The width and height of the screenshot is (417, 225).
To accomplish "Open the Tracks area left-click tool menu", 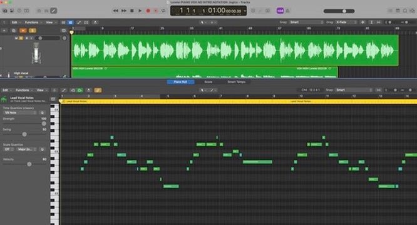I will pos(203,22).
